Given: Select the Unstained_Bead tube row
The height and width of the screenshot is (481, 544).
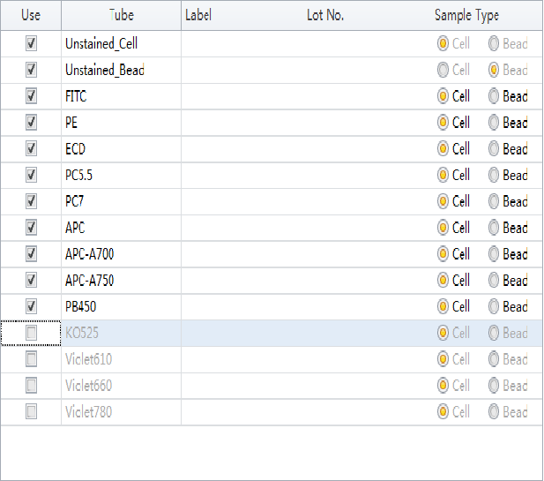Looking at the screenshot, I should pyautogui.click(x=104, y=70).
